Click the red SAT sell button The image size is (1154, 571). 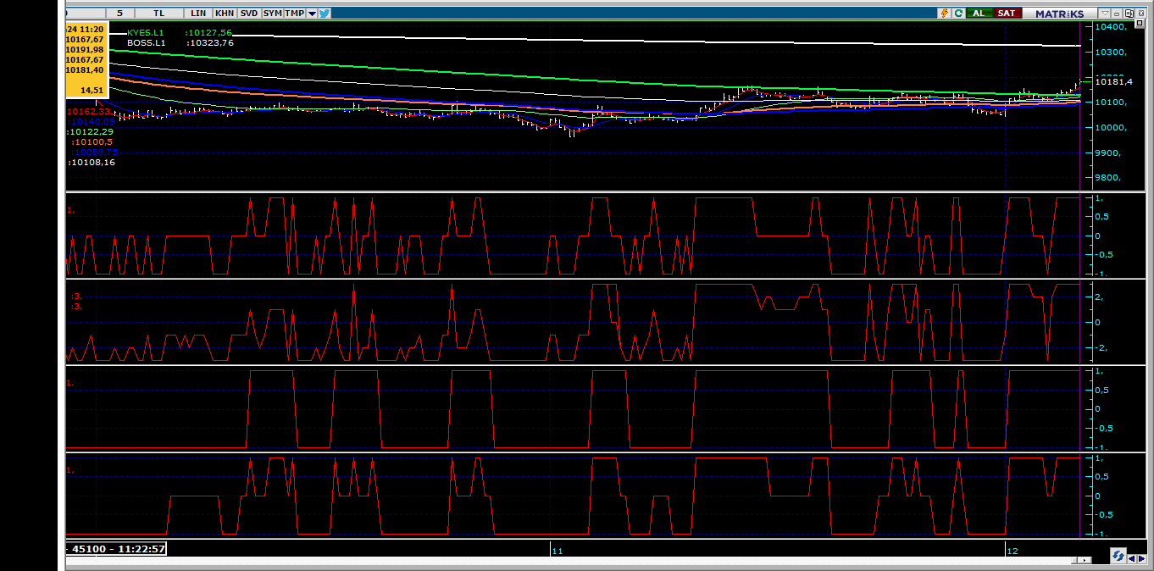[x=1006, y=14]
